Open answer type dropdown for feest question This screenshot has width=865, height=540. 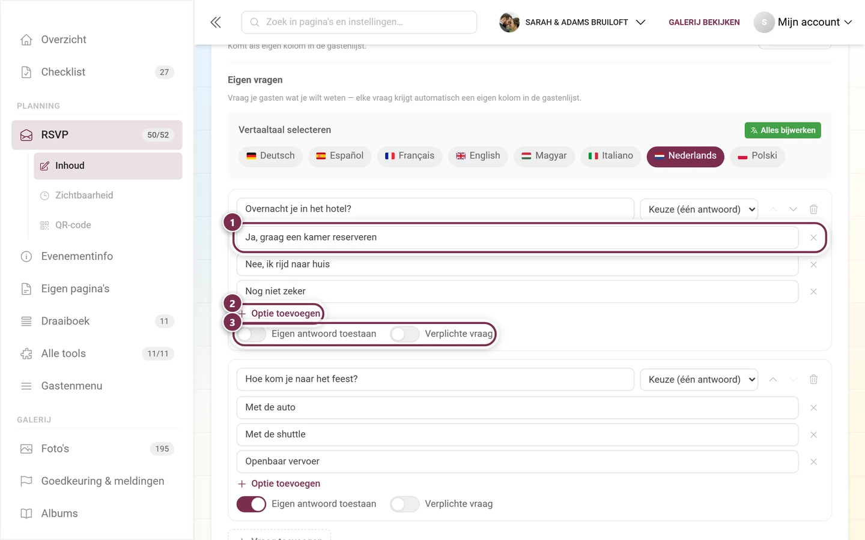tap(699, 379)
